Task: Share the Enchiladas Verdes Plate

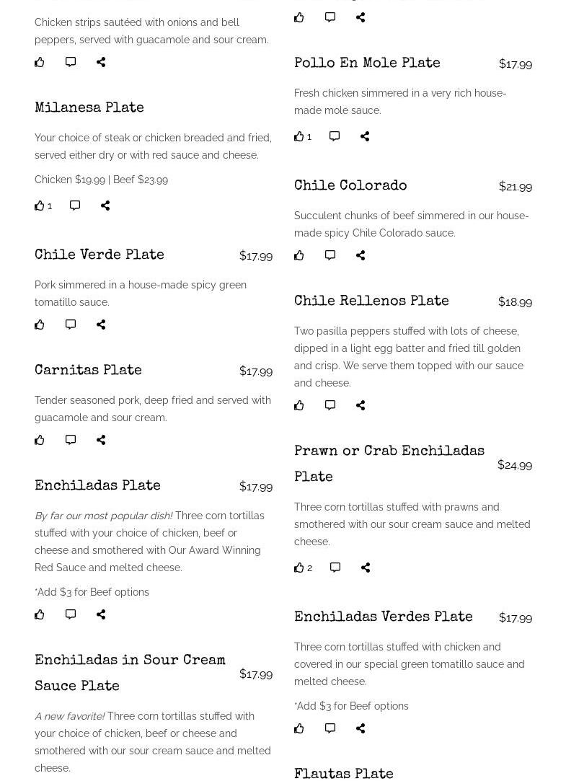Action: click(x=361, y=728)
